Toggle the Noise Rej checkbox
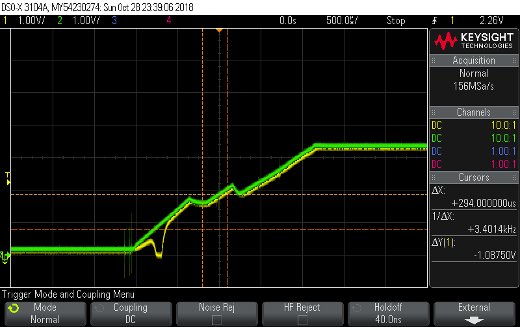The width and height of the screenshot is (520, 327). pyautogui.click(x=216, y=320)
